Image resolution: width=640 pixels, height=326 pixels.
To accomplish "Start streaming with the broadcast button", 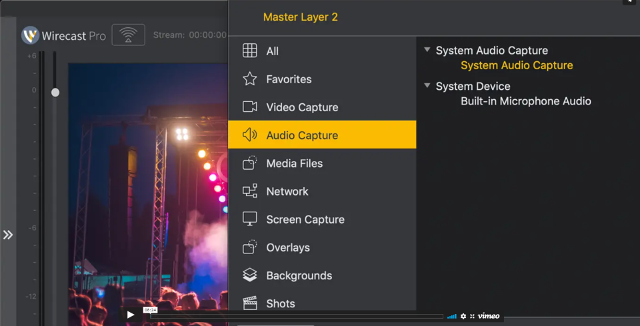I will [128, 35].
